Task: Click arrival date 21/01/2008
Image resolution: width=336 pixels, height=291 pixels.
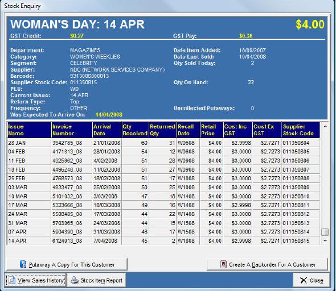Action: 106,143
